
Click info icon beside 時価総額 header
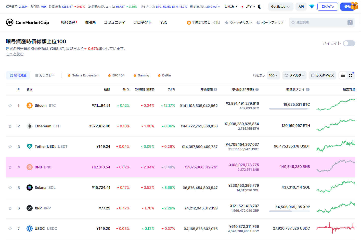tap(215, 89)
